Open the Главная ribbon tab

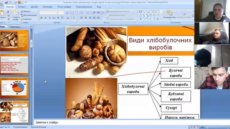point(10,7)
